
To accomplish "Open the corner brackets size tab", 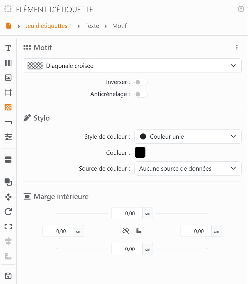I will coord(8,226).
